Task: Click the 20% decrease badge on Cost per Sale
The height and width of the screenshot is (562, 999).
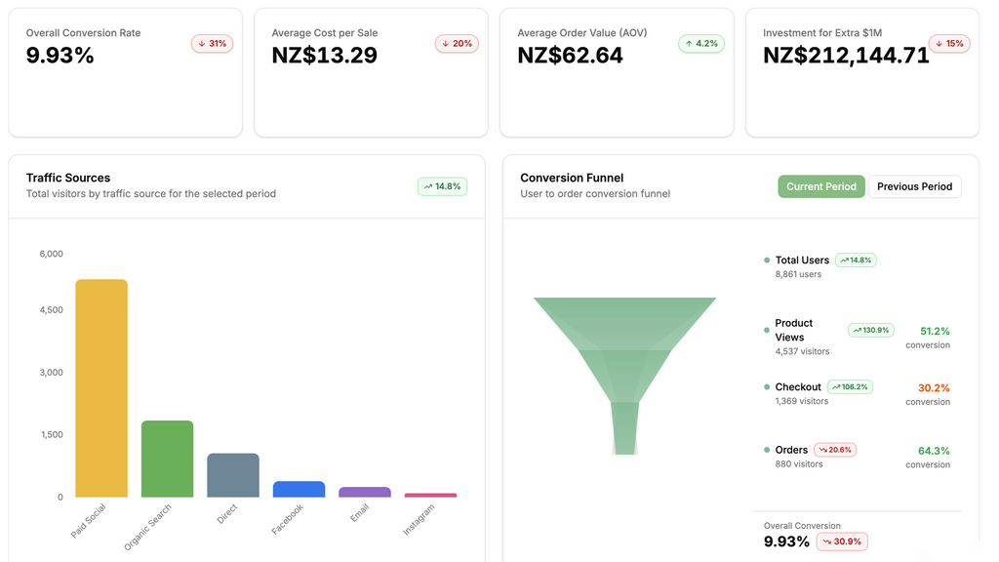Action: 457,44
